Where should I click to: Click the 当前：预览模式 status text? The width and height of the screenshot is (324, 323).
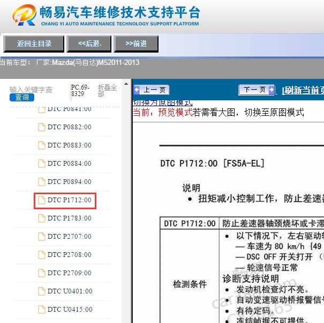163,113
